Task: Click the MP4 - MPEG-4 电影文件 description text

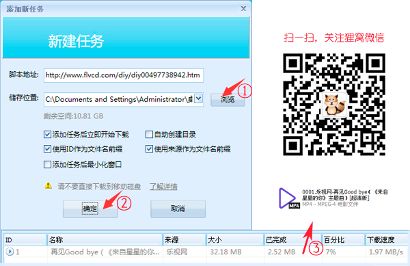Action: pyautogui.click(x=330, y=204)
